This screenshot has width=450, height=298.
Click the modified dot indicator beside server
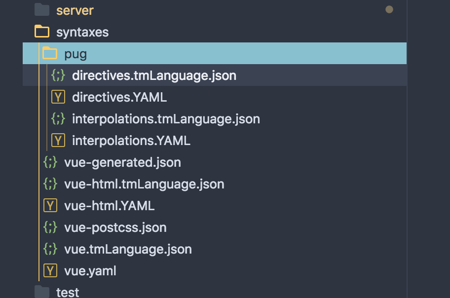tap(389, 9)
